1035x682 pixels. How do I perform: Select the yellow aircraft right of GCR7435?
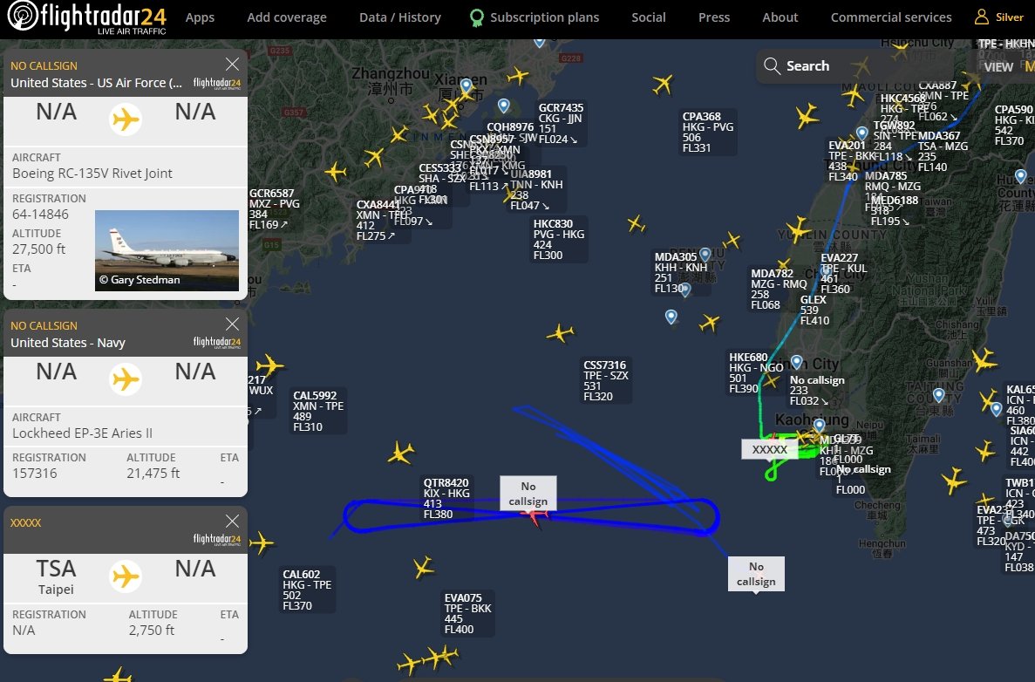point(662,84)
